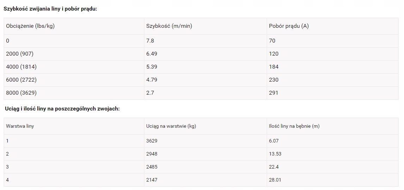Click the '6000 (2722)' load cell

click(x=21, y=80)
